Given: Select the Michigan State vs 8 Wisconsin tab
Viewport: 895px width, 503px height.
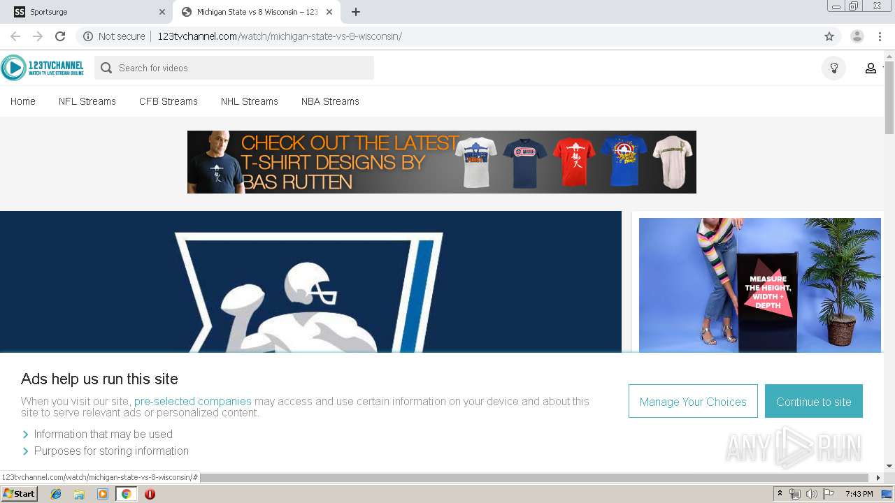Looking at the screenshot, I should [x=257, y=12].
